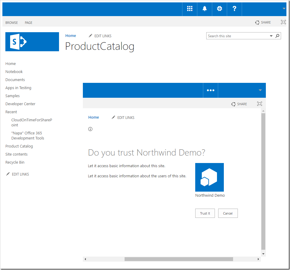Open Home link inside embedded frame

pos(94,117)
